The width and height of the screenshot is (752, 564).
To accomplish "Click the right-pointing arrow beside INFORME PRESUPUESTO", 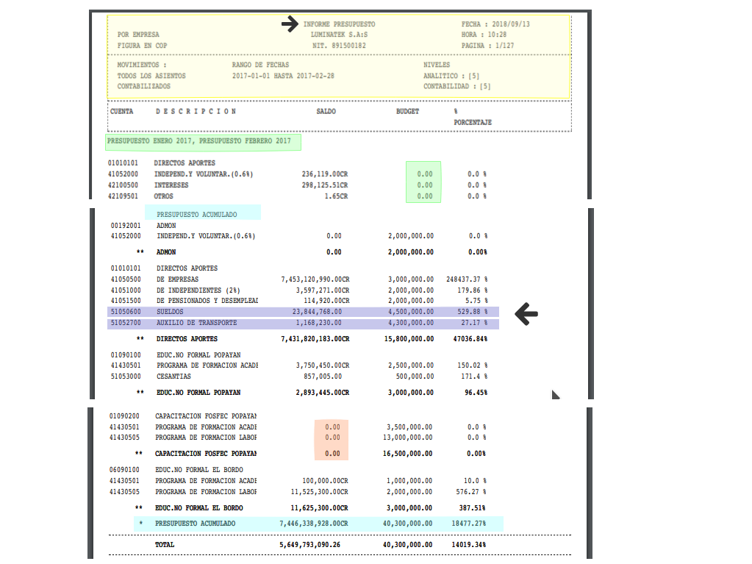I will point(290,24).
